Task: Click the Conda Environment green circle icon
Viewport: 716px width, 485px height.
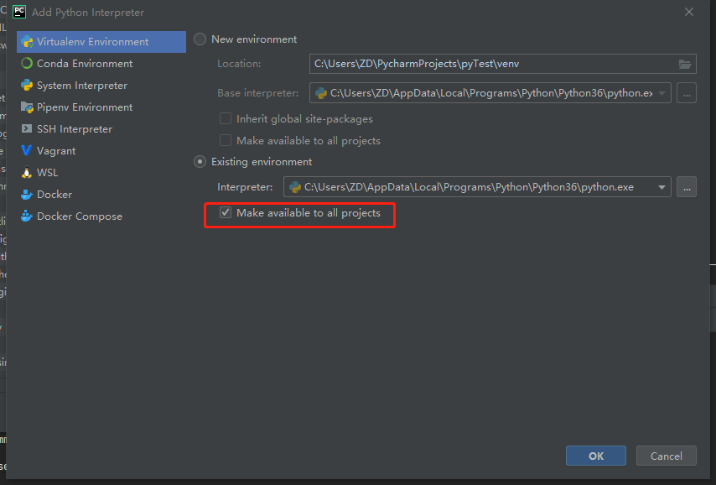Action: 27,64
